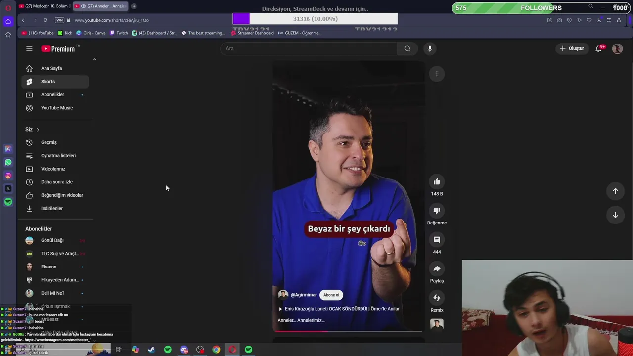633x356 pixels.
Task: Open the Streamer Dashboard bookmark
Action: coord(252,33)
